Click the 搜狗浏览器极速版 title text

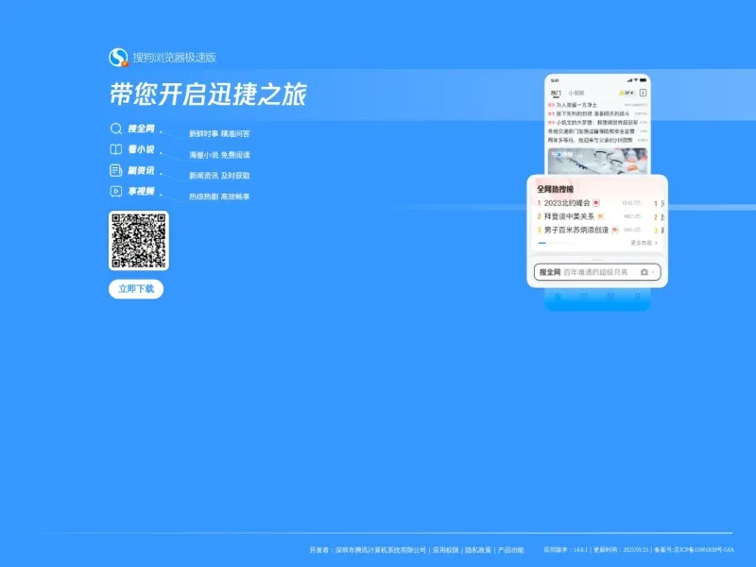[175, 58]
